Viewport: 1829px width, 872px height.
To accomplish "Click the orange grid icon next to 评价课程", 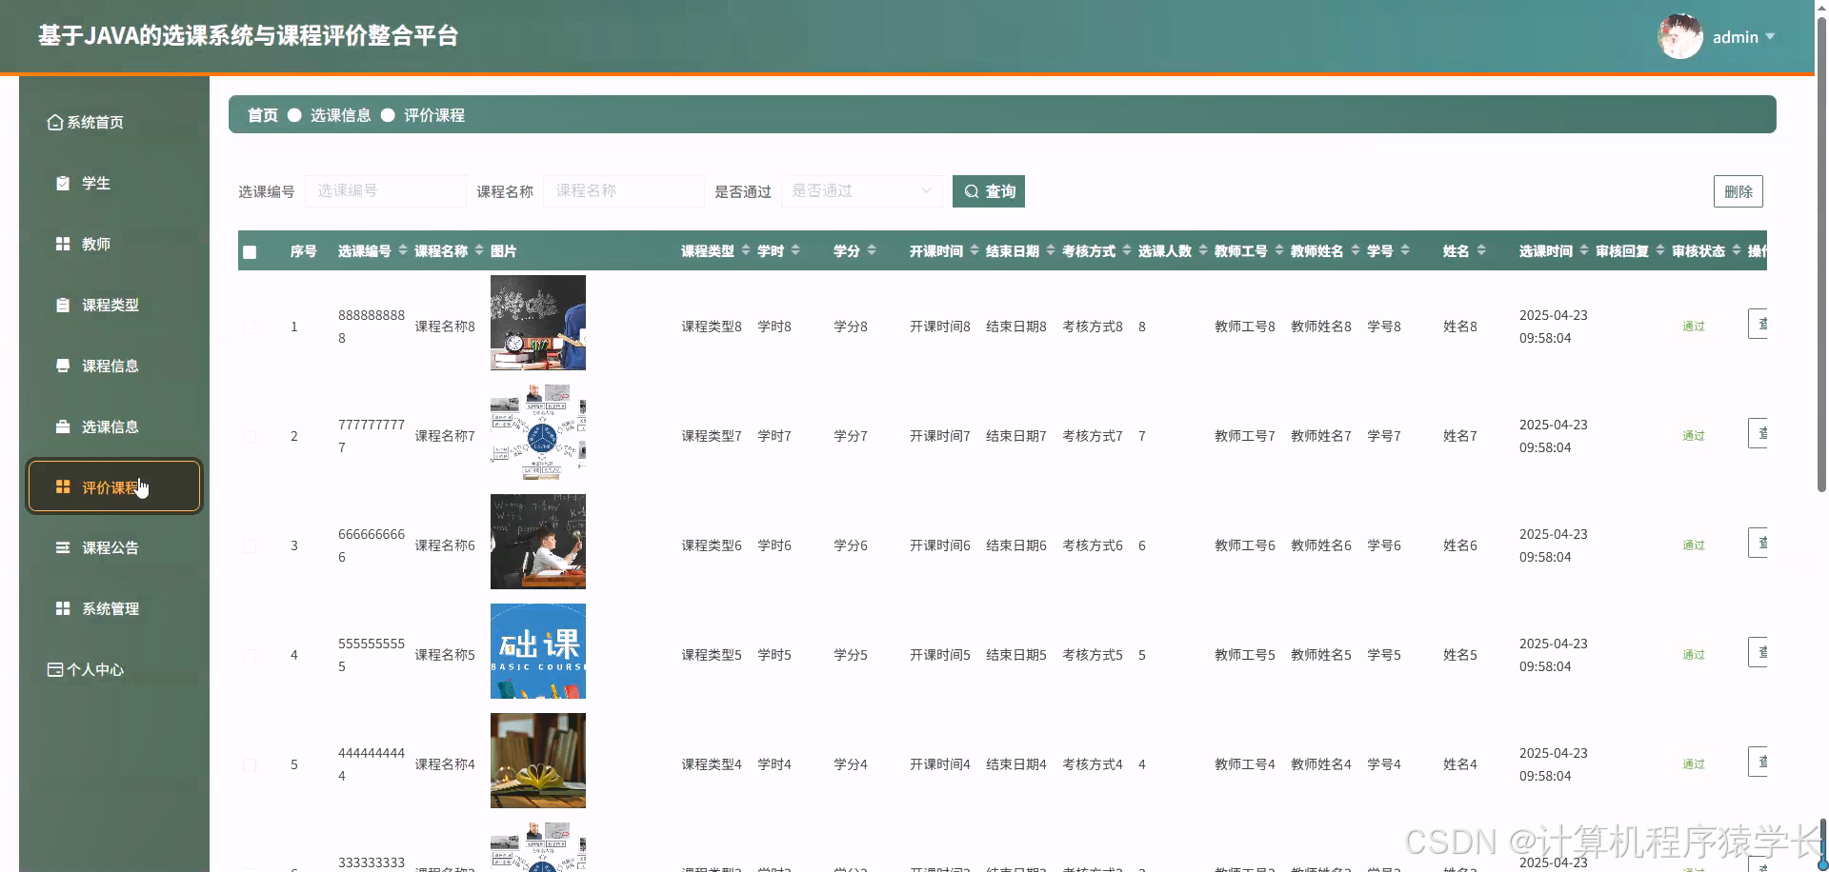I will 63,486.
